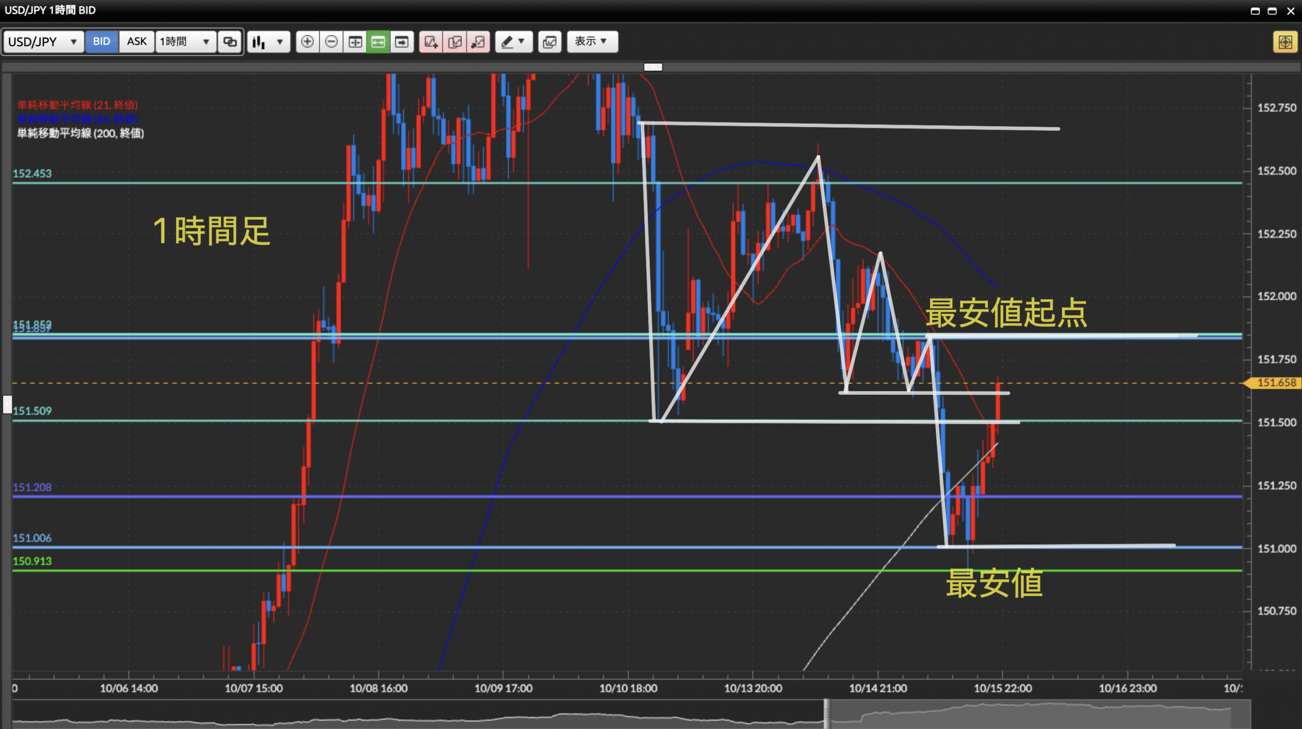Screen dimensions: 1302x729
Task: Open the chart layout icon at top right
Action: [x=1285, y=42]
